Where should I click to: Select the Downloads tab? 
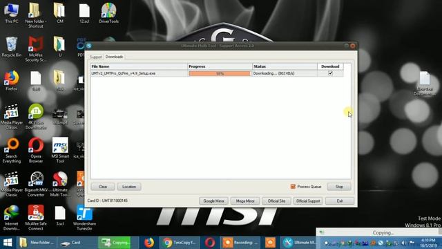click(x=114, y=57)
